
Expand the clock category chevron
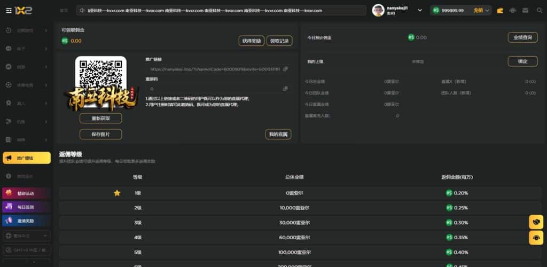[x=46, y=30]
